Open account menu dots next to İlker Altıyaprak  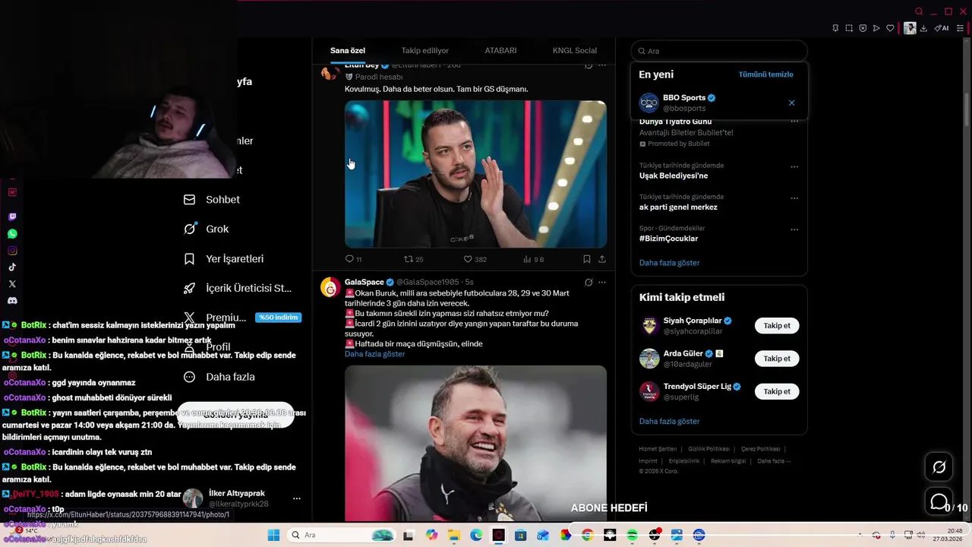(x=297, y=498)
